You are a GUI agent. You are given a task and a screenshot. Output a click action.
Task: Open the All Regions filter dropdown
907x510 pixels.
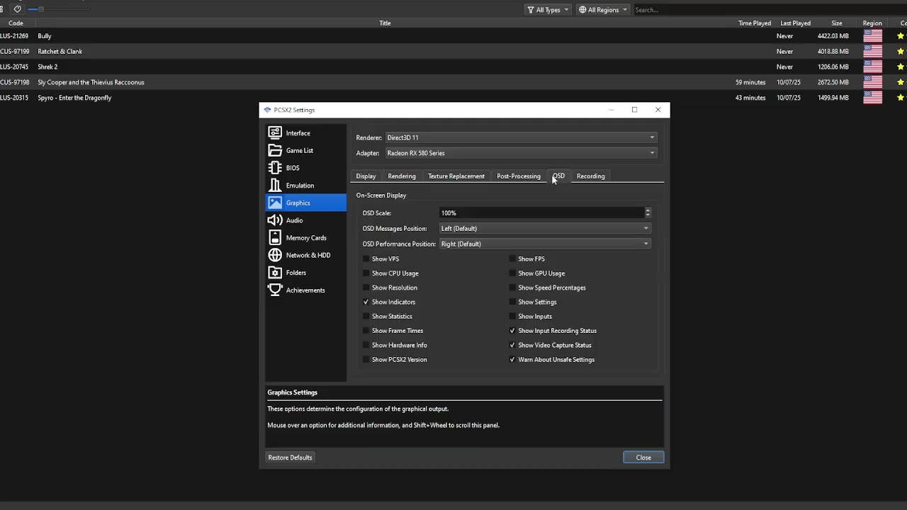[603, 10]
